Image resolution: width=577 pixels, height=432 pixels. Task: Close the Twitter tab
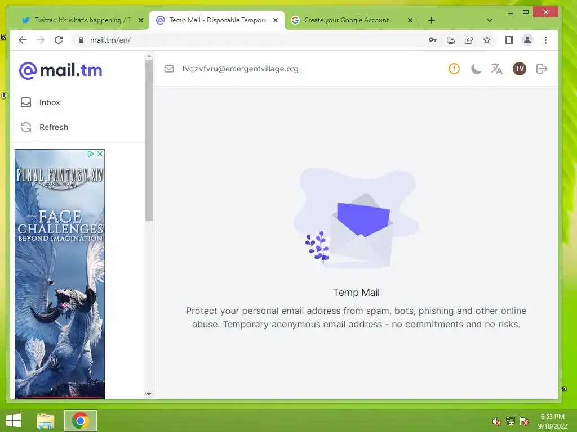(x=140, y=20)
